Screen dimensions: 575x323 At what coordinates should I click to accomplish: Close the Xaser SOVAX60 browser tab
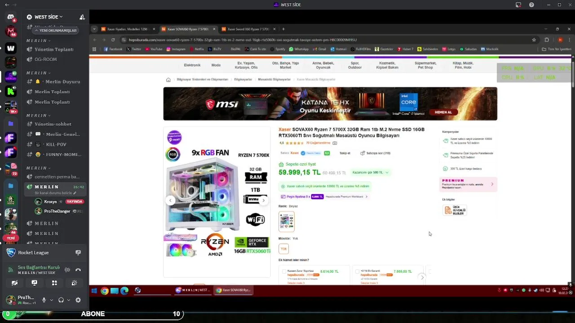[x=214, y=29]
